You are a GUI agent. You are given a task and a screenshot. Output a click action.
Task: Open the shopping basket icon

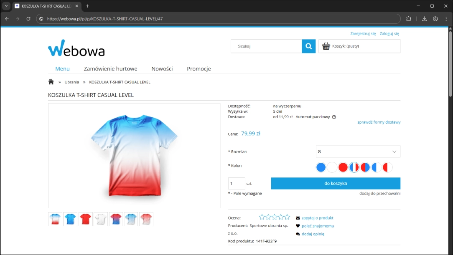point(326,46)
